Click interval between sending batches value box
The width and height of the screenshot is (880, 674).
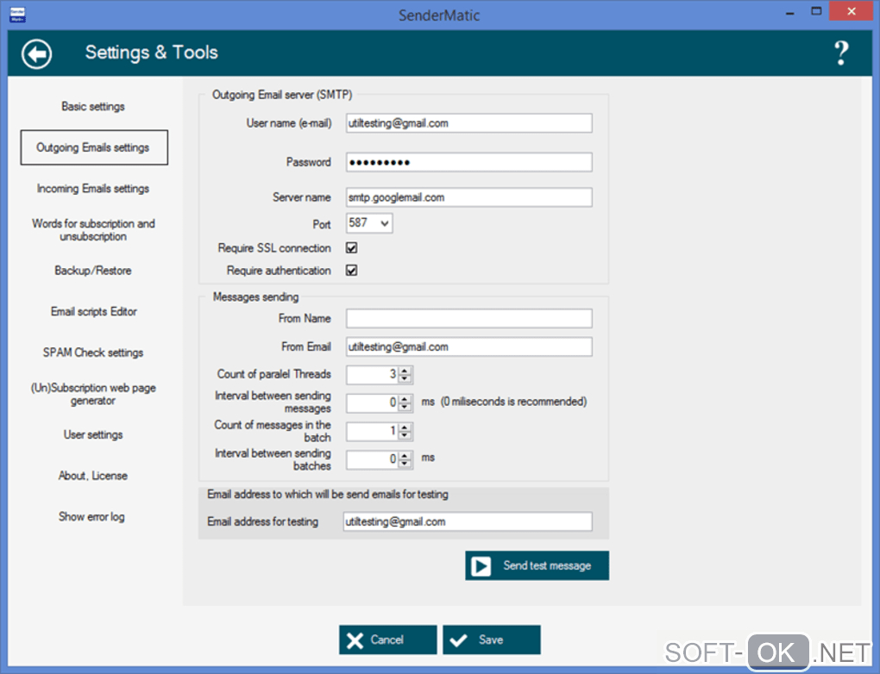[x=372, y=459]
